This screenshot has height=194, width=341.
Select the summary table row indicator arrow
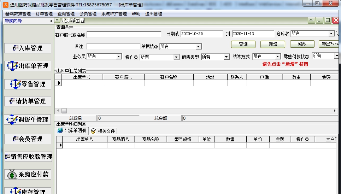tap(58, 83)
